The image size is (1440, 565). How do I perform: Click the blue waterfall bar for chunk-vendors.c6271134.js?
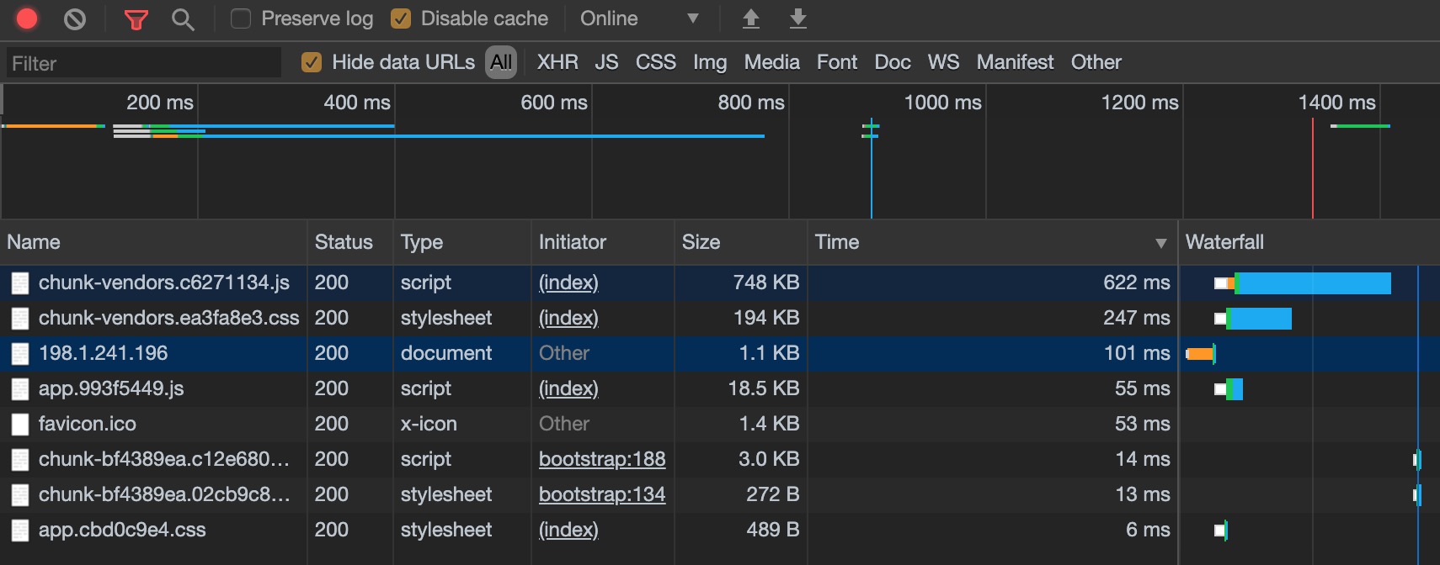click(1314, 283)
